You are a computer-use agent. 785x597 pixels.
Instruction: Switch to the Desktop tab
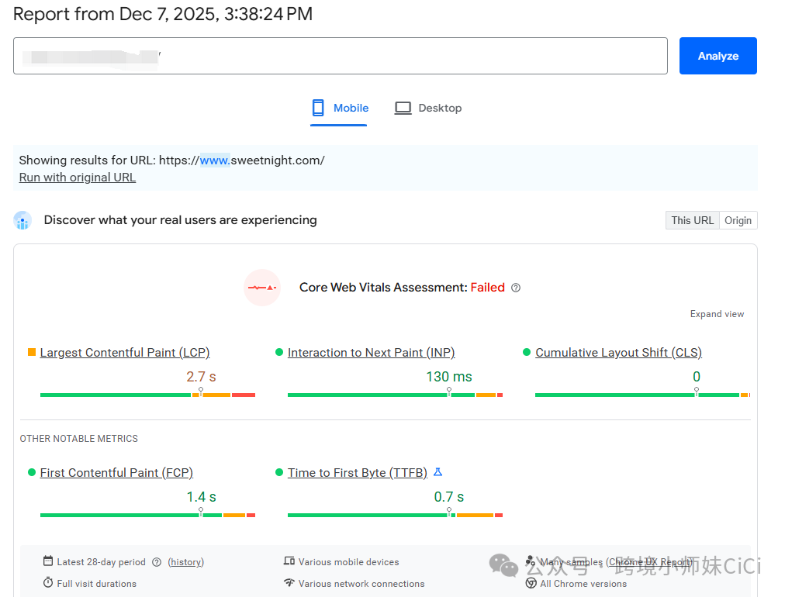click(x=428, y=109)
